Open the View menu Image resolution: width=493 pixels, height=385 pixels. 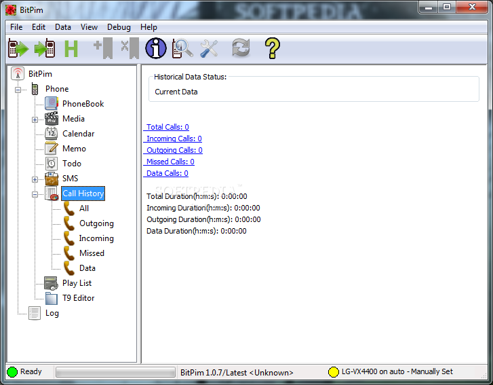[x=89, y=27]
